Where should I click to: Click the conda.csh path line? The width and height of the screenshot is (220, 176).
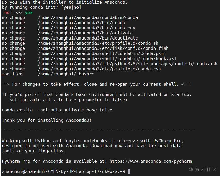tap(99, 69)
